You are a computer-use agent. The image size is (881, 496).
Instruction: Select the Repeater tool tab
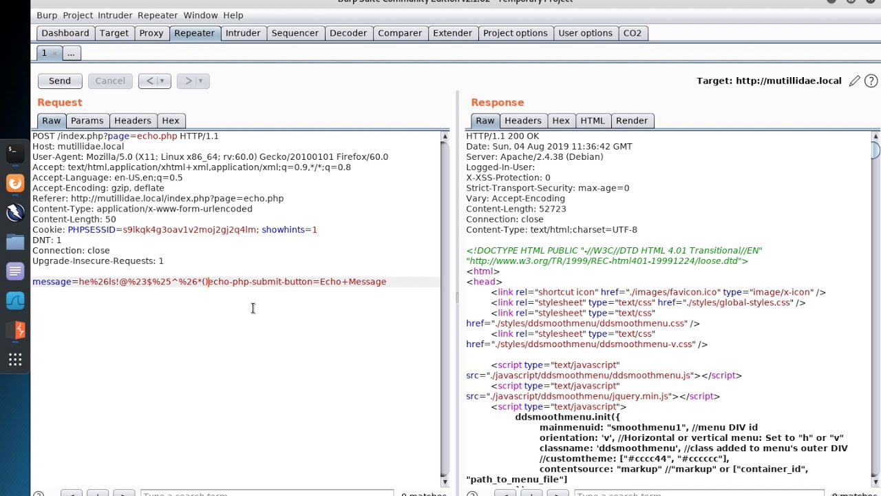point(194,33)
